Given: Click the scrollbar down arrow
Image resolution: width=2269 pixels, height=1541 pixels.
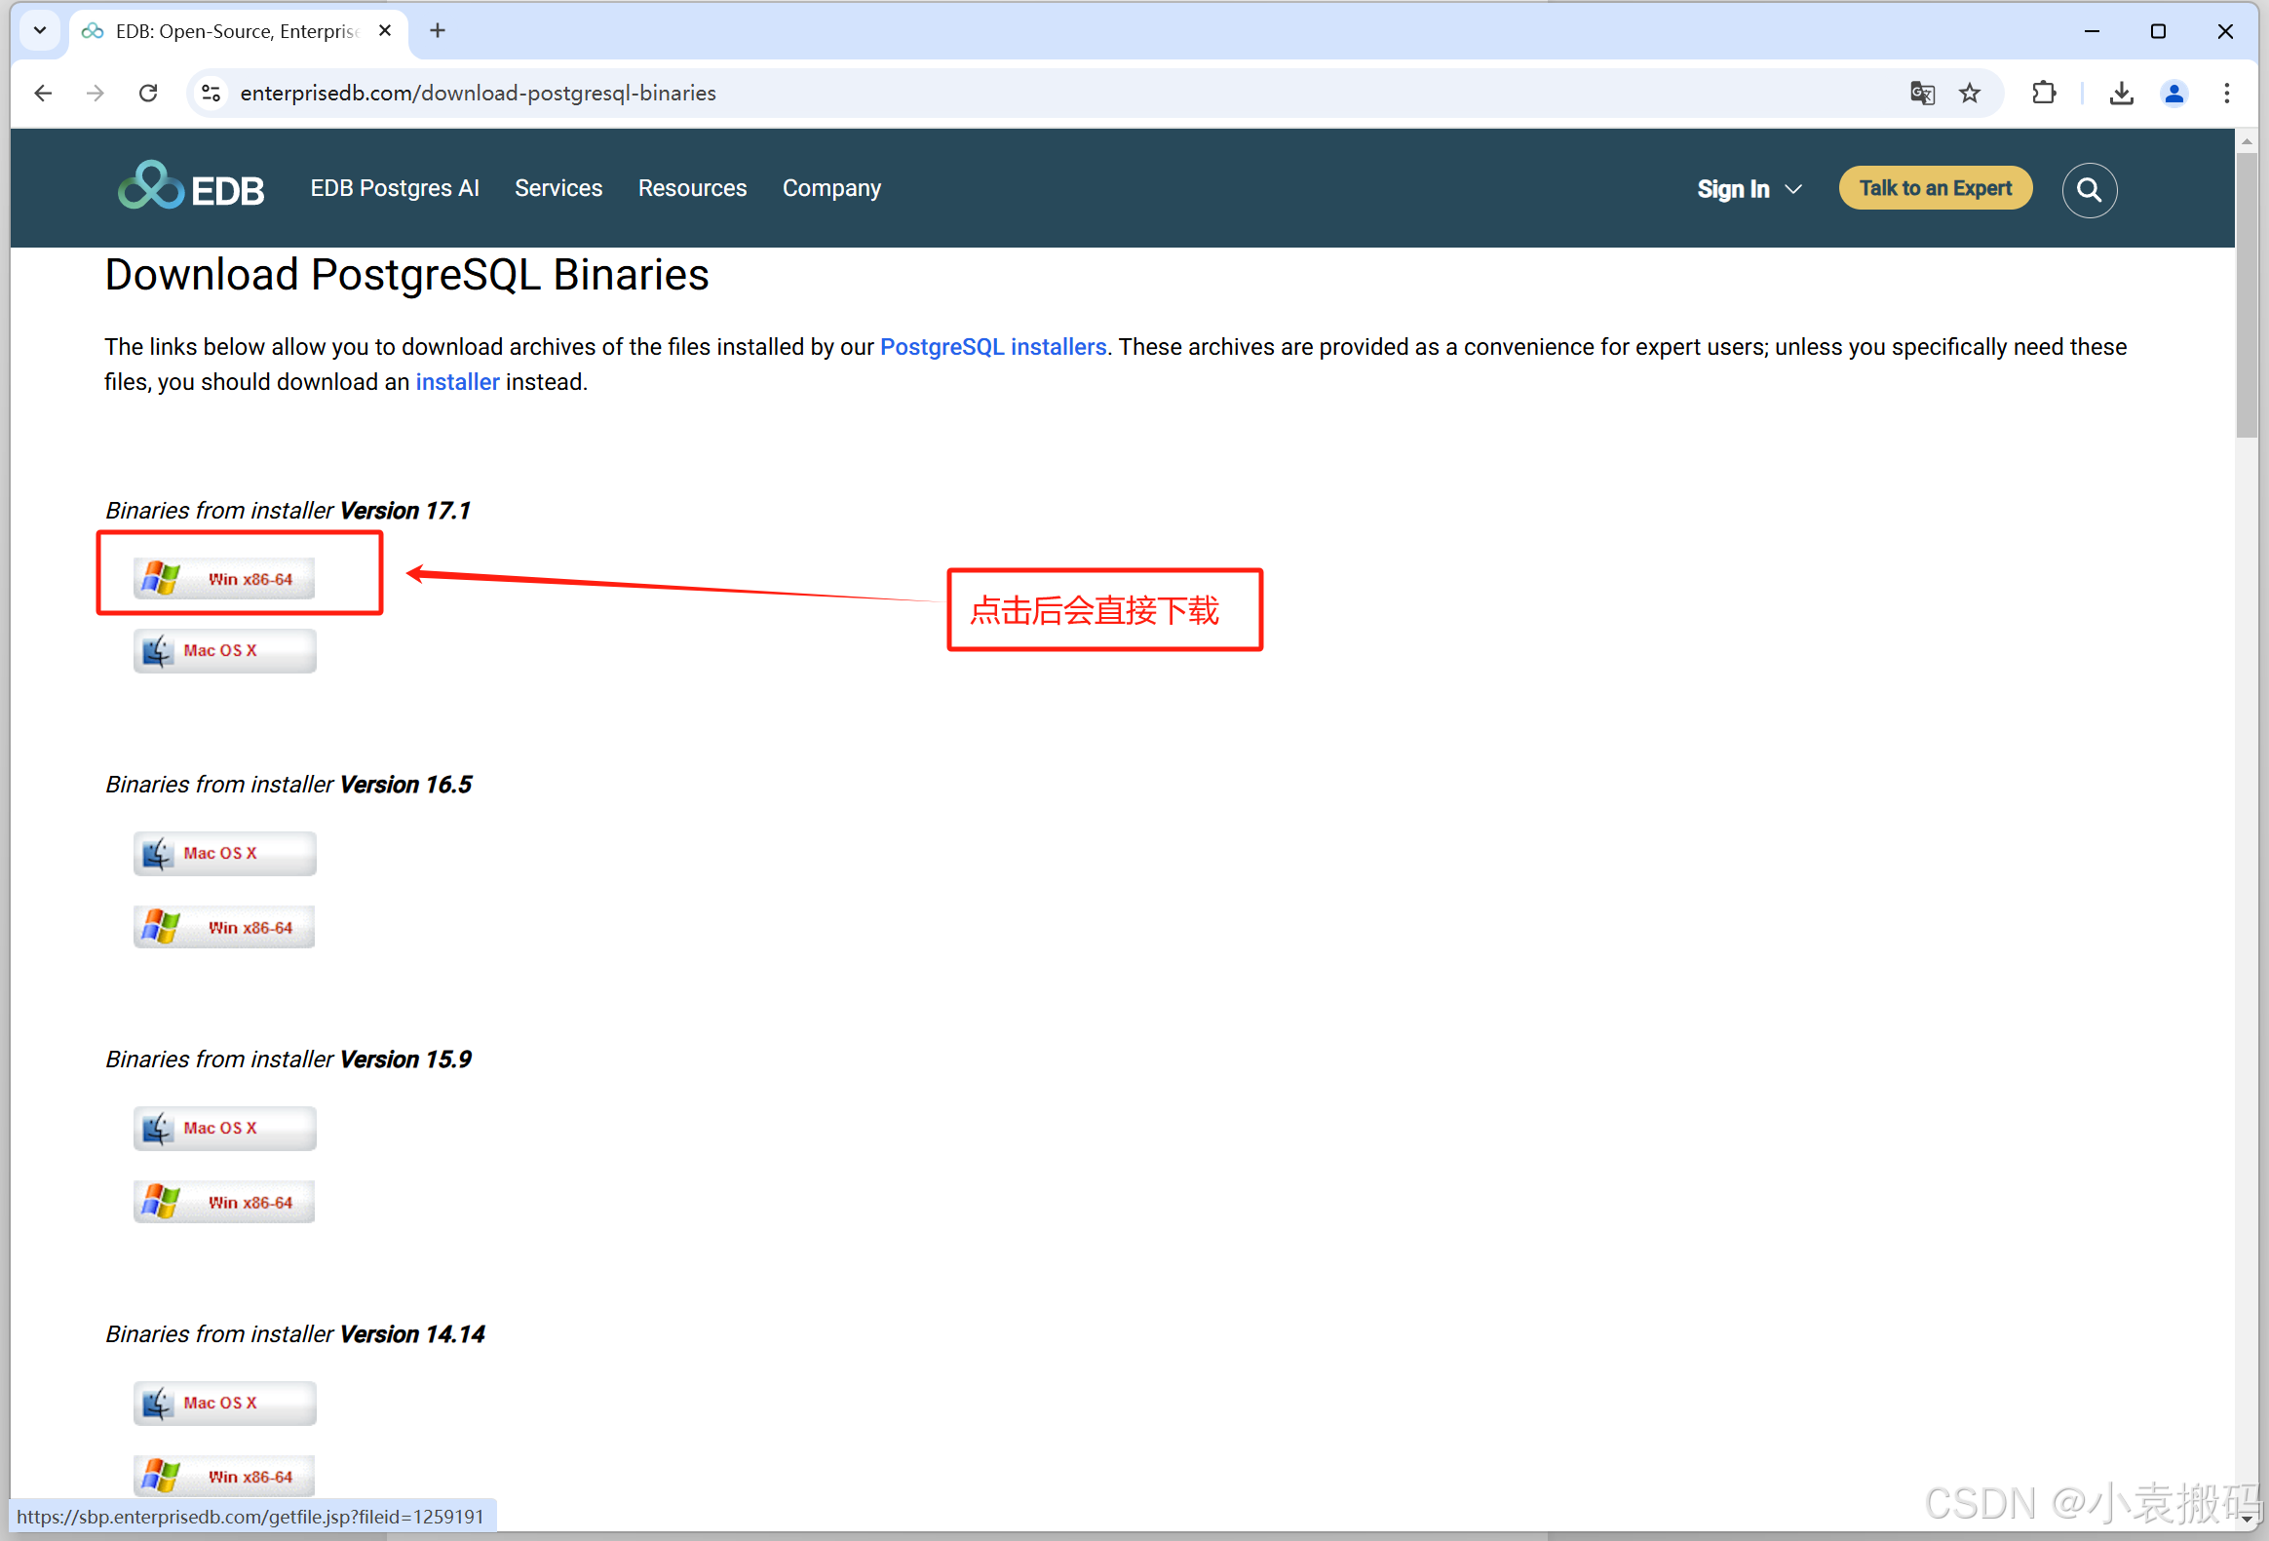Looking at the screenshot, I should point(2247,1519).
